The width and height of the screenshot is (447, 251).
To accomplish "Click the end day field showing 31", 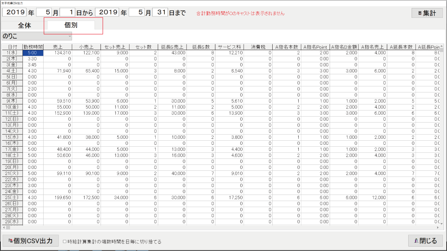I will [160, 13].
